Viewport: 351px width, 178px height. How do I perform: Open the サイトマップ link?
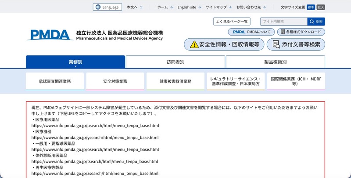pyautogui.click(x=216, y=7)
